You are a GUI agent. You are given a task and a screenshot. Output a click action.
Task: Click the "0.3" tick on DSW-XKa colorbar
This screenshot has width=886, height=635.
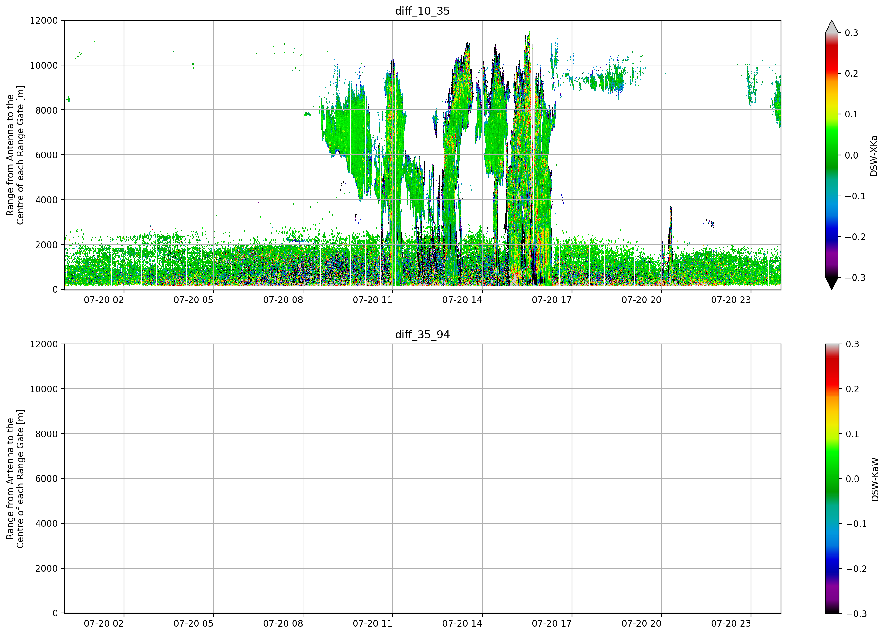coord(852,33)
